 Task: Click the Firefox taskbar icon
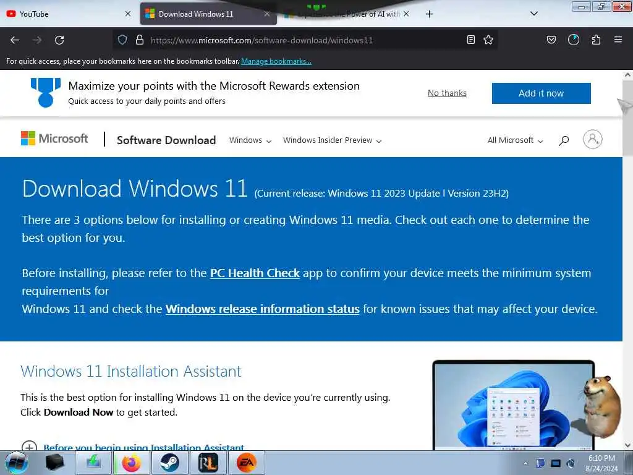click(132, 463)
